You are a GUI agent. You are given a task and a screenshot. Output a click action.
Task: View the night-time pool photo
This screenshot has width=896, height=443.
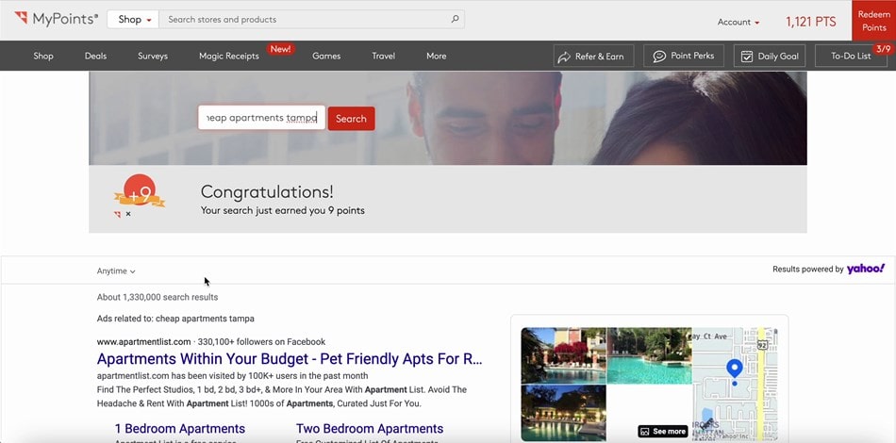pyautogui.click(x=563, y=413)
